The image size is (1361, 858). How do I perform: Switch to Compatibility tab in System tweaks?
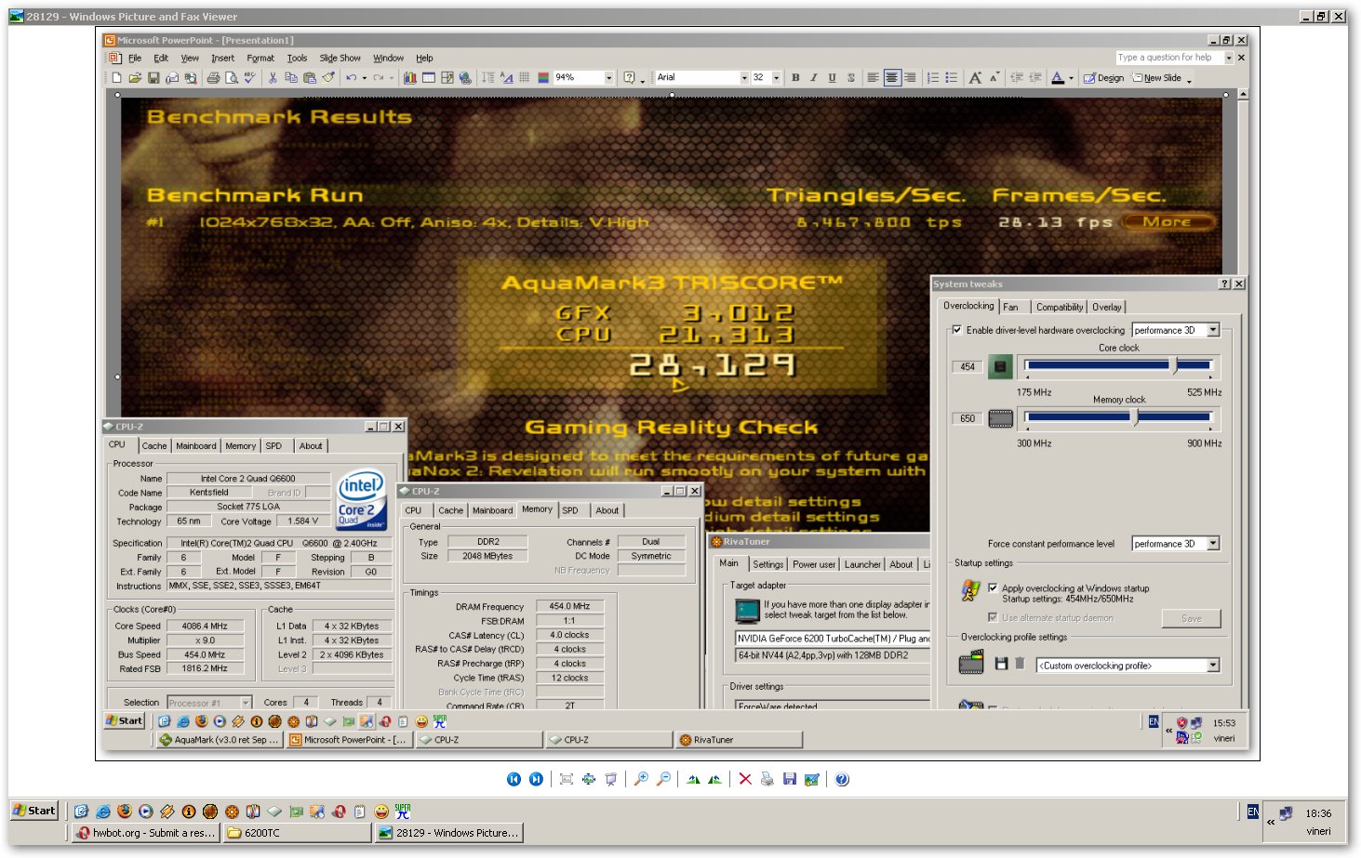pyautogui.click(x=1060, y=307)
